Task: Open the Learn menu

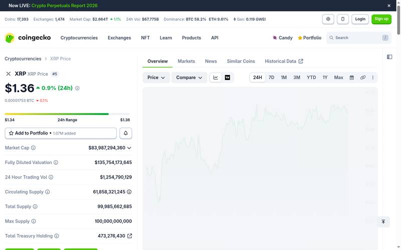Action: pos(166,38)
